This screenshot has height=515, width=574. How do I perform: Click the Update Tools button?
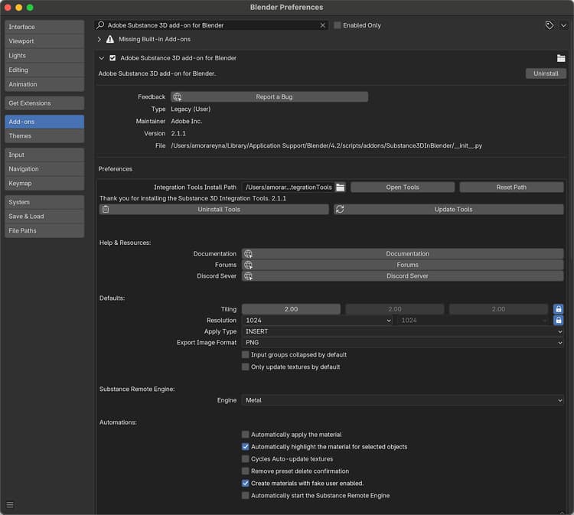tap(448, 210)
